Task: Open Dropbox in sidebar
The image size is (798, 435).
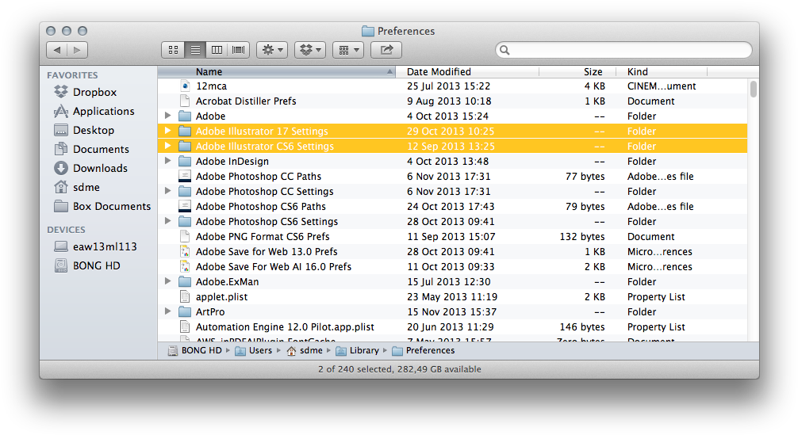Action: pos(86,92)
